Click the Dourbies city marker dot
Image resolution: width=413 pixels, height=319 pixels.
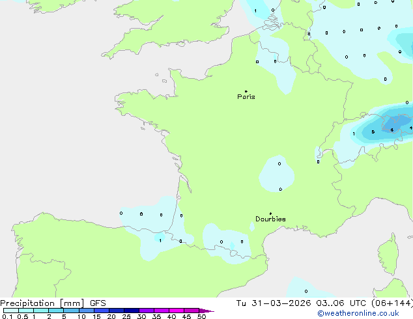coord(270,214)
